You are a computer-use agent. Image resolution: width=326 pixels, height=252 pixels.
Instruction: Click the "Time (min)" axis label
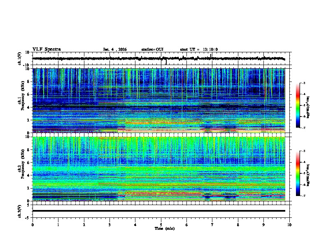165,229
